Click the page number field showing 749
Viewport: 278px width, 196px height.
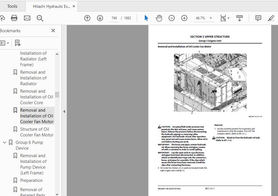[x=114, y=18]
